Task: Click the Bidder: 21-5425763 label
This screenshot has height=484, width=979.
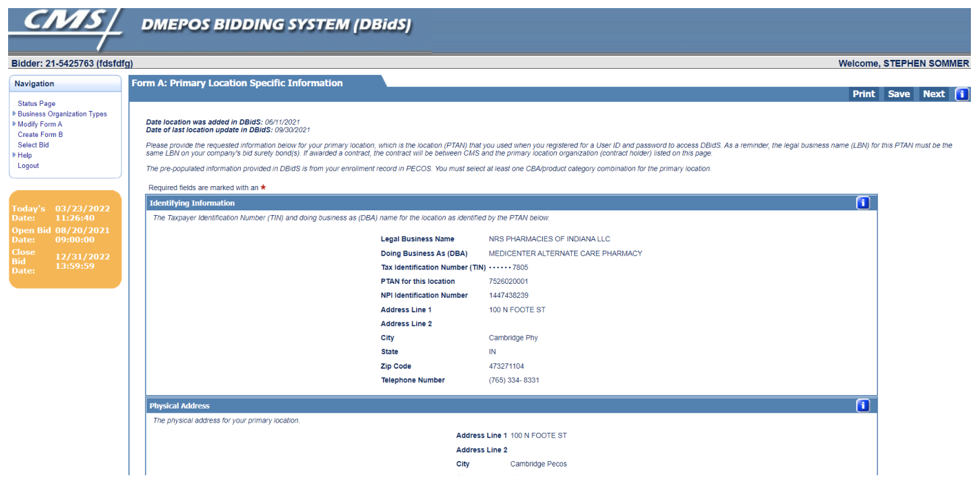Action: tap(72, 63)
